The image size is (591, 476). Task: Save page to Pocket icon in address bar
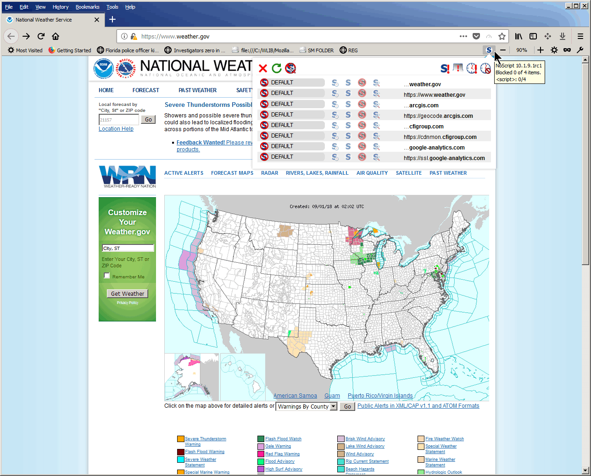click(x=476, y=36)
